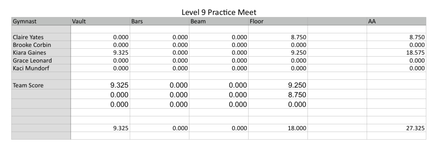Click the Floor header cell

pyautogui.click(x=278, y=21)
